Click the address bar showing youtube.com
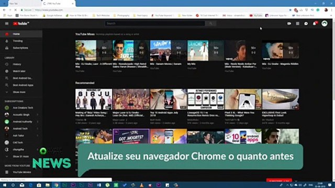335x188 pixels. [x=154, y=10]
